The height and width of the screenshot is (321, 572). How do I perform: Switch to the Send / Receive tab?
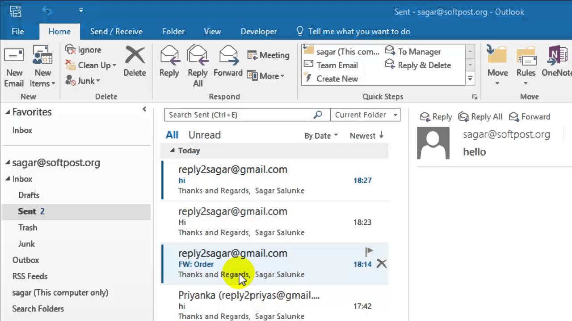pyautogui.click(x=116, y=31)
